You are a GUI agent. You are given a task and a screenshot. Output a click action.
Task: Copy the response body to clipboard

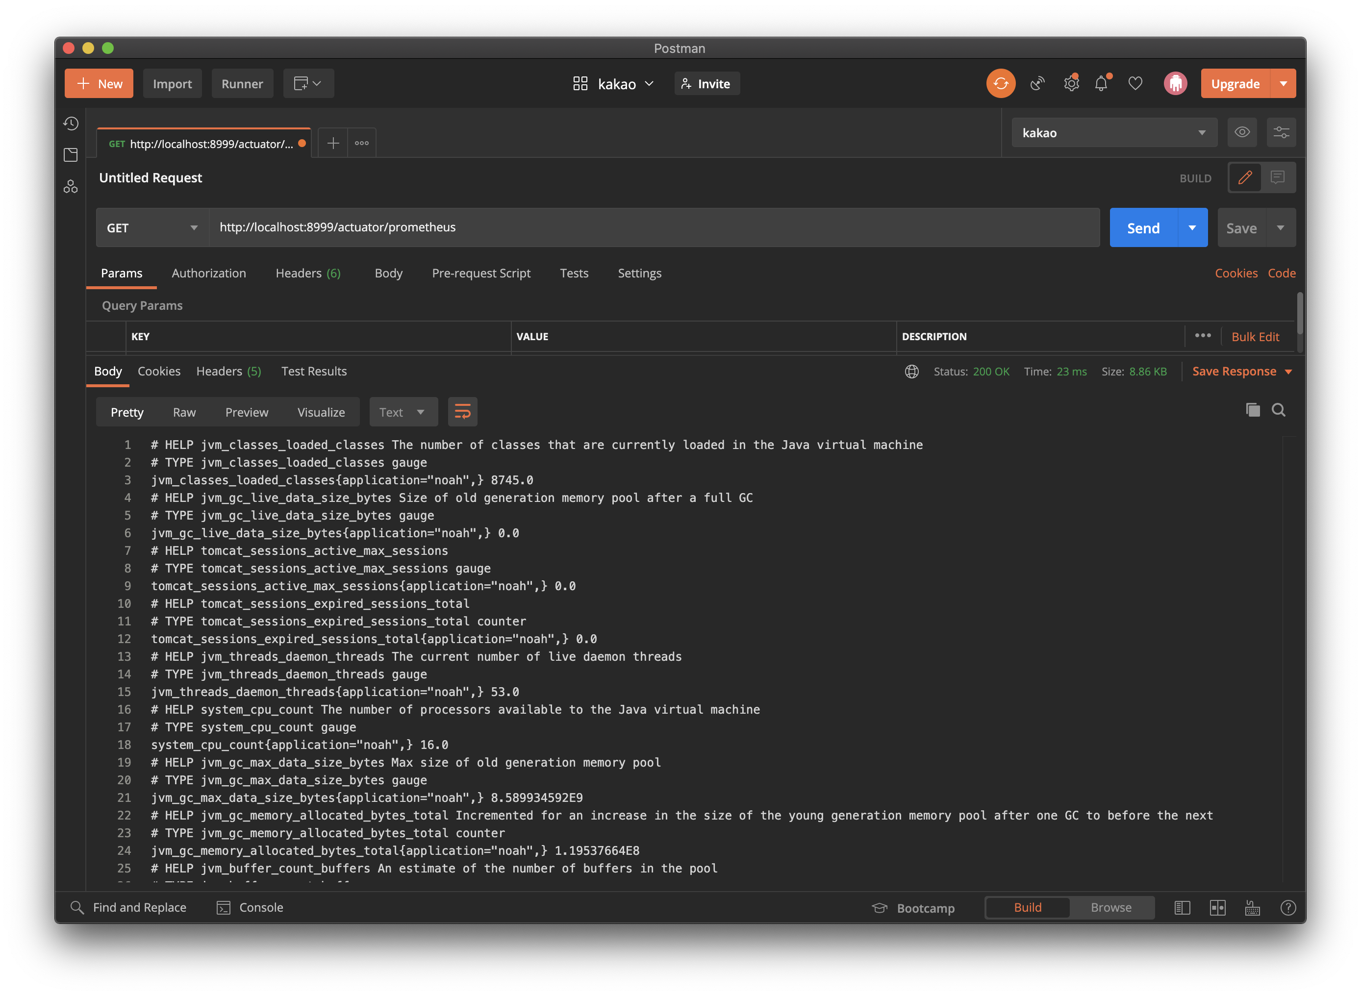(x=1253, y=411)
